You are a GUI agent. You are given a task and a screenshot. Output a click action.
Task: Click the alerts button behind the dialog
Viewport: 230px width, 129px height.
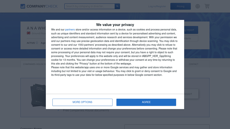(191, 38)
